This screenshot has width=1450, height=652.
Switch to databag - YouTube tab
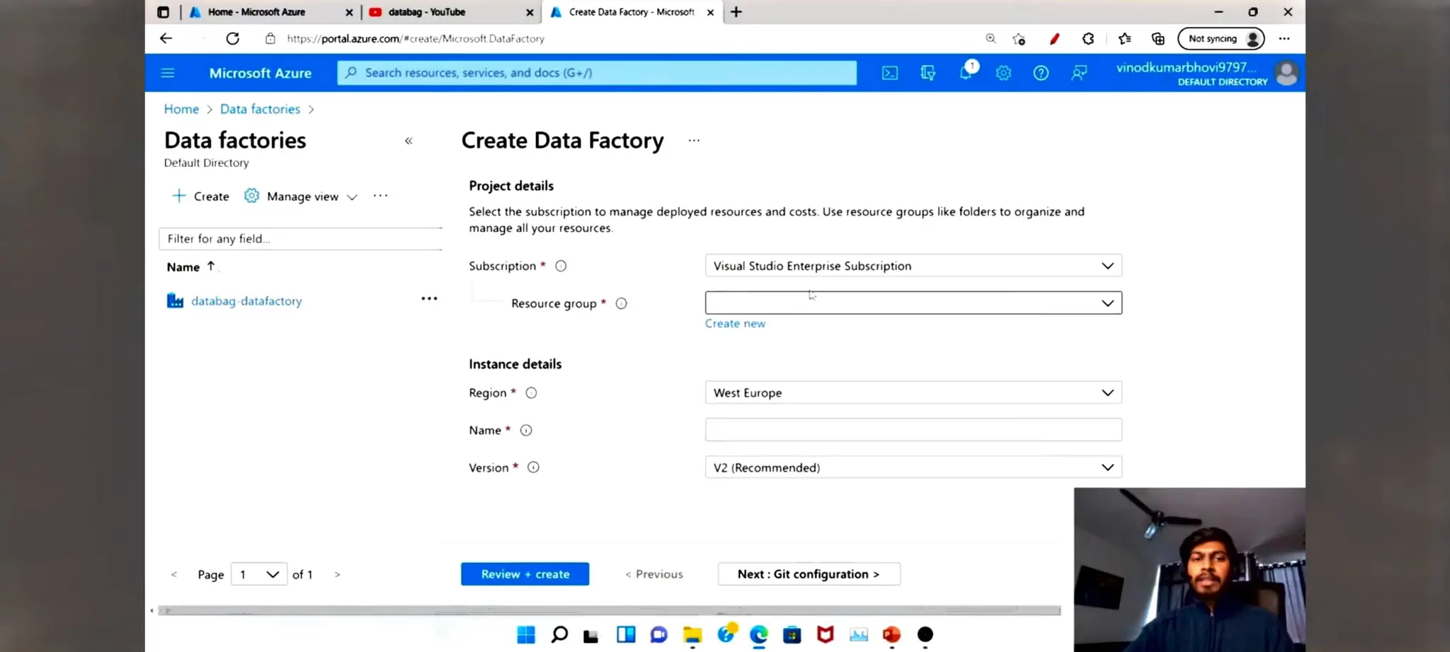coord(426,12)
